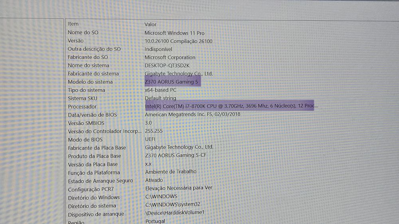Screen dimensions: 399x224
Task: Select value 255.255
Action: coord(154,131)
